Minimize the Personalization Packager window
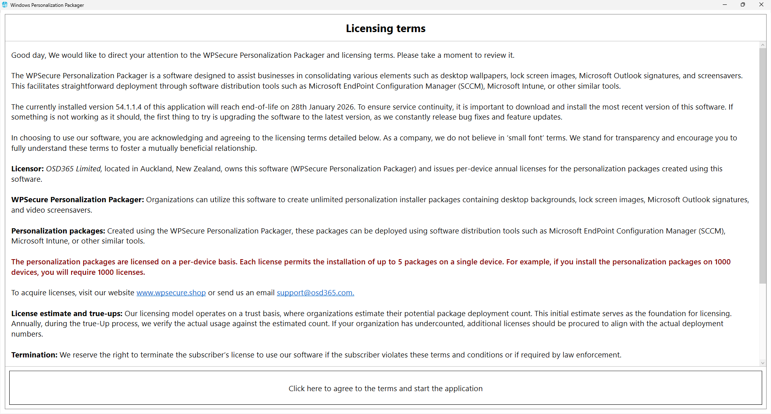This screenshot has width=771, height=414. coord(725,5)
